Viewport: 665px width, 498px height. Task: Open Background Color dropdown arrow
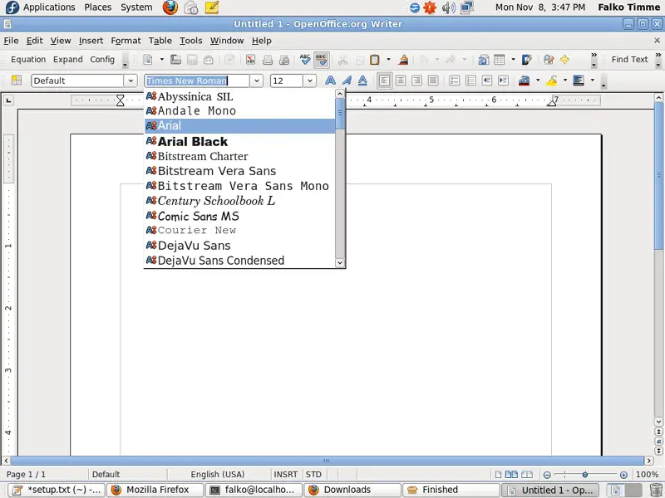593,80
